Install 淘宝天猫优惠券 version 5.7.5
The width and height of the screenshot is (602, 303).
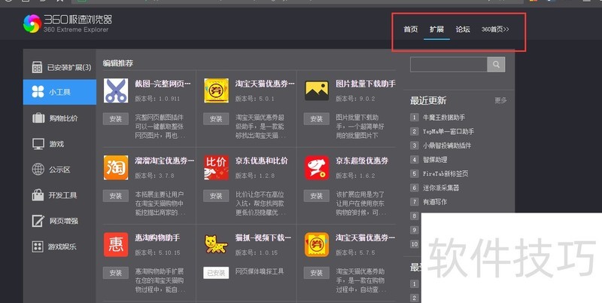(x=316, y=273)
